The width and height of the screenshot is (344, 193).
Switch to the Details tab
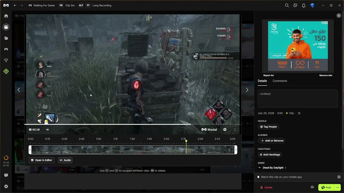click(262, 81)
